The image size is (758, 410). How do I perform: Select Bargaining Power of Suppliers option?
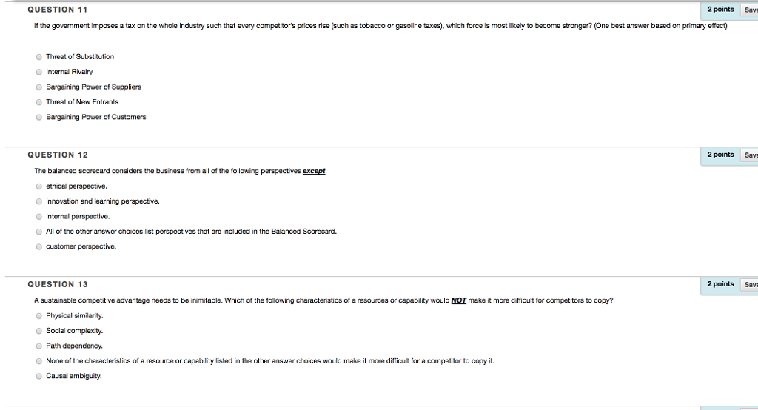pos(38,87)
